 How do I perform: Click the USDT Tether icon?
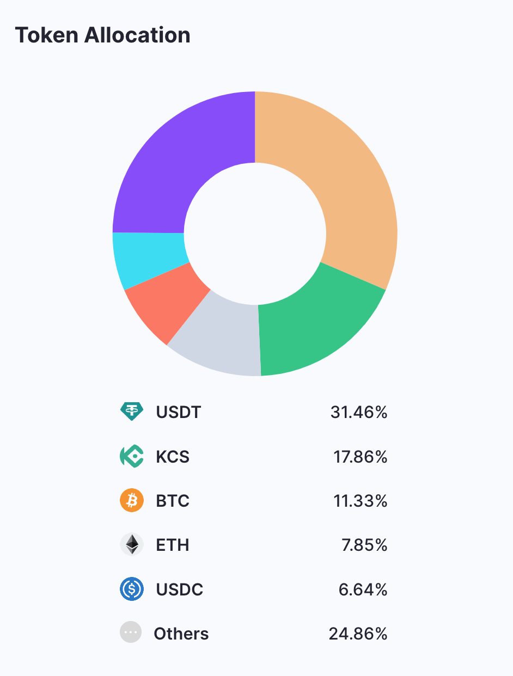pos(131,411)
